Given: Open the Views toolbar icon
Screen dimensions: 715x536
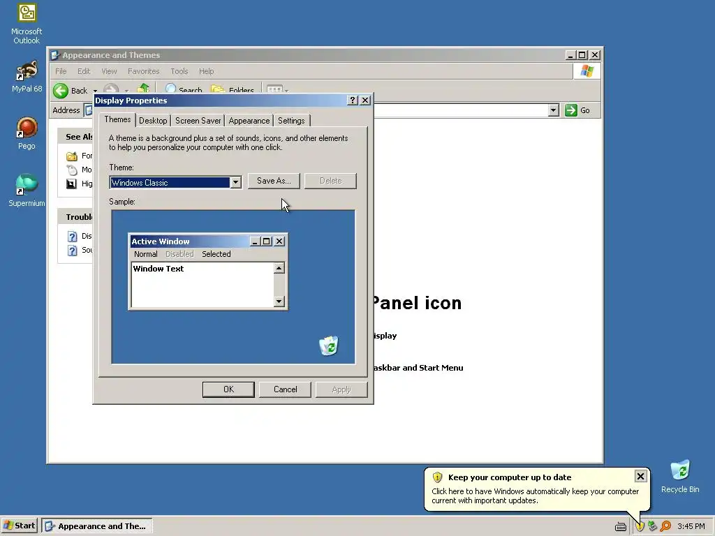Looking at the screenshot, I should (x=274, y=89).
